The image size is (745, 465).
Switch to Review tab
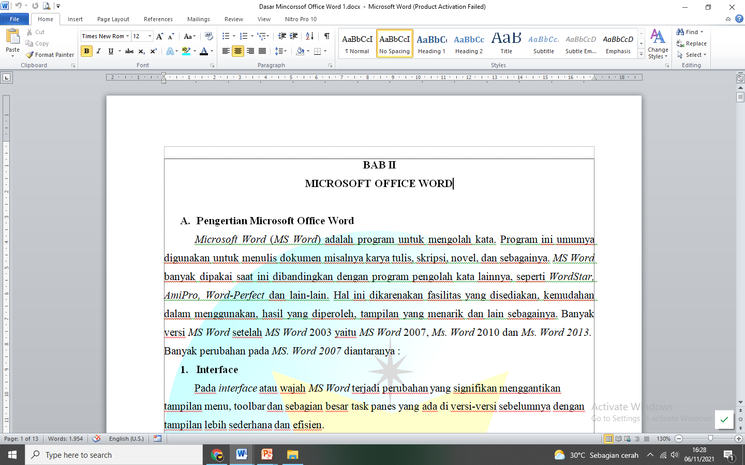[x=234, y=19]
